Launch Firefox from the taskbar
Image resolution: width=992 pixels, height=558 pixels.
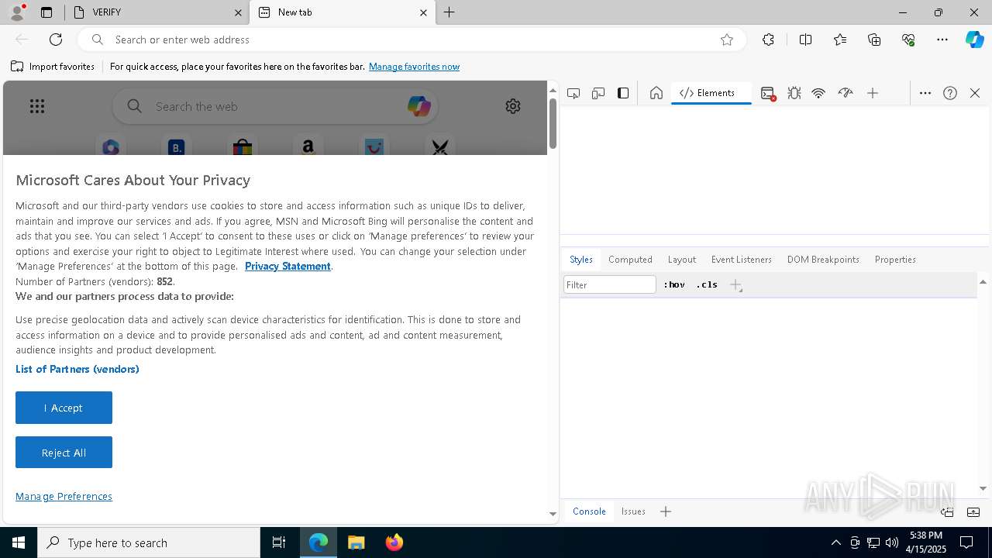[x=394, y=542]
